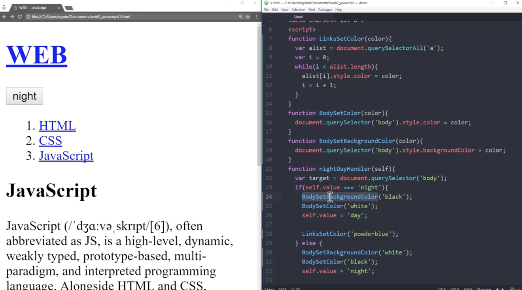This screenshot has height=290, width=522.
Task: Close the WEB1 - JavaScript tab
Action: 59,8
